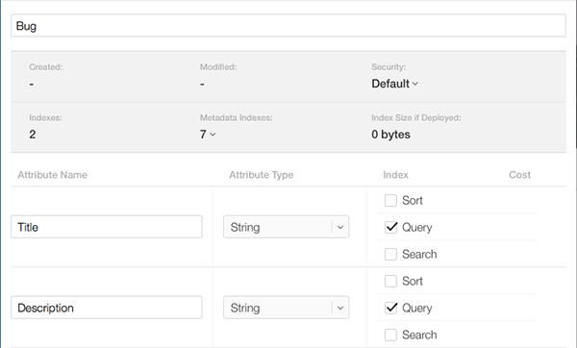Uncheck the Query index for Description
The width and height of the screenshot is (577, 348).
point(390,308)
